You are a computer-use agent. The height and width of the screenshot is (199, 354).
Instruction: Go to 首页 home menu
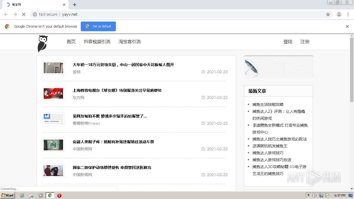71,42
